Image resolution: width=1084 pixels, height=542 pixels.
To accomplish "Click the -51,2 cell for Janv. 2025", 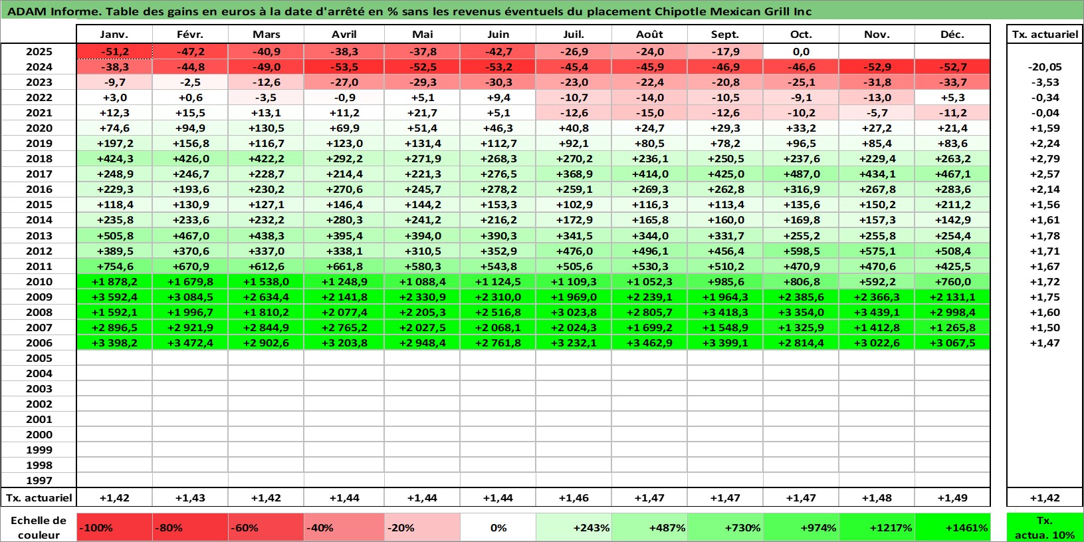I will click(x=114, y=51).
